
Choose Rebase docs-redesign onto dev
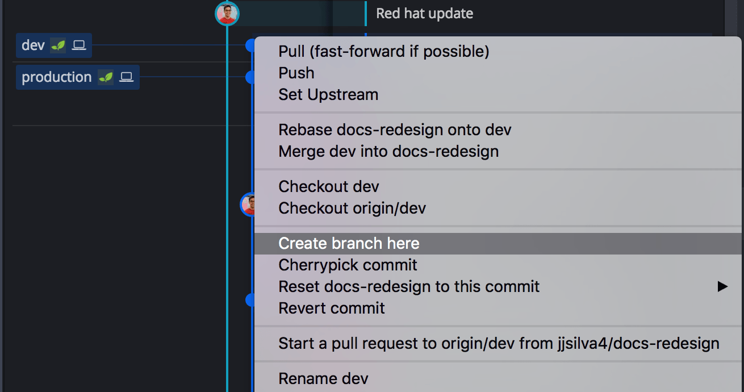[395, 130]
